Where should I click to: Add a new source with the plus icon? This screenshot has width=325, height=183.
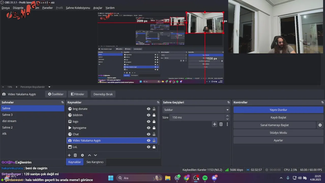pos(69,155)
